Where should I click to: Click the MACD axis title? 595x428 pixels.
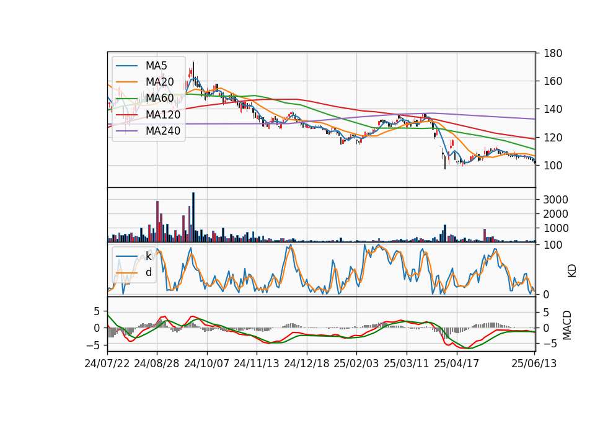[566, 325]
